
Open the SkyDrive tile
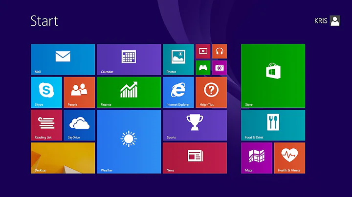[79, 125]
